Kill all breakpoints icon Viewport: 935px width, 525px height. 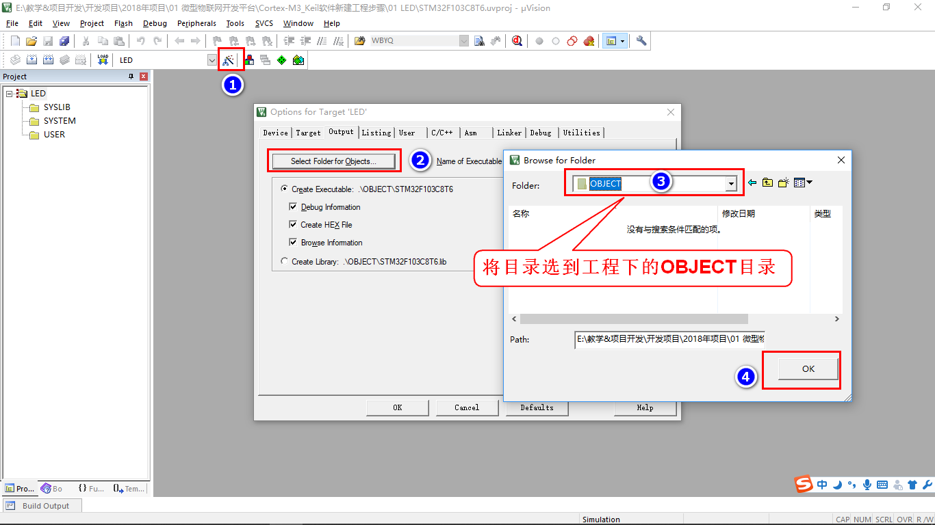[x=589, y=41]
